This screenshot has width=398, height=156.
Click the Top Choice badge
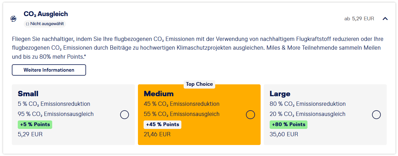click(x=199, y=84)
